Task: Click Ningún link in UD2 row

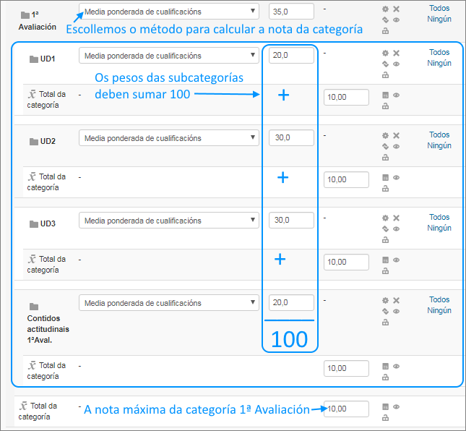Action: coord(439,145)
